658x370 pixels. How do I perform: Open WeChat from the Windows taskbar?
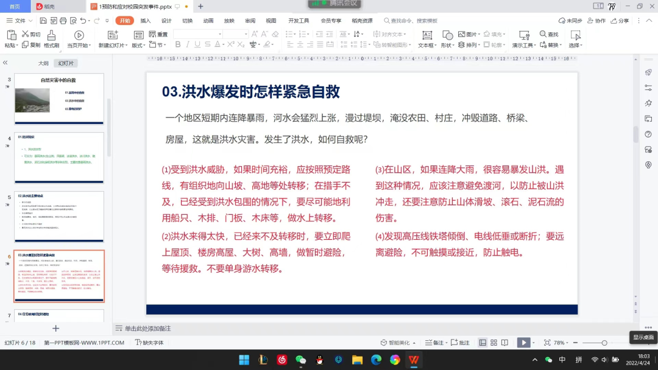300,360
